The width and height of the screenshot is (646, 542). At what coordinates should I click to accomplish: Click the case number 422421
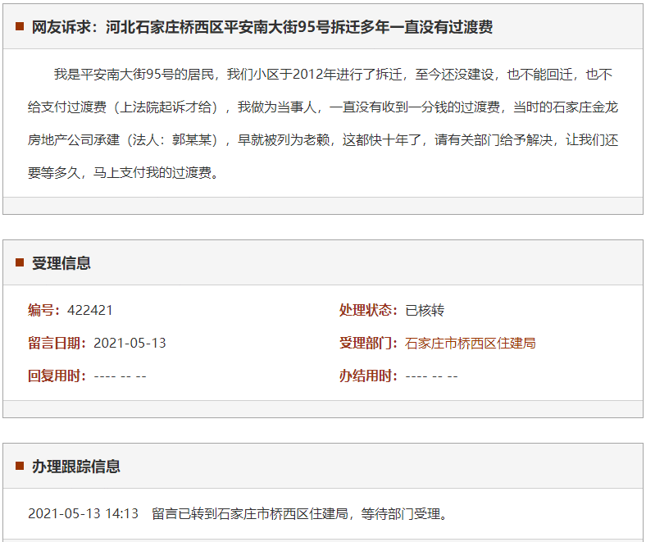pyautogui.click(x=90, y=310)
